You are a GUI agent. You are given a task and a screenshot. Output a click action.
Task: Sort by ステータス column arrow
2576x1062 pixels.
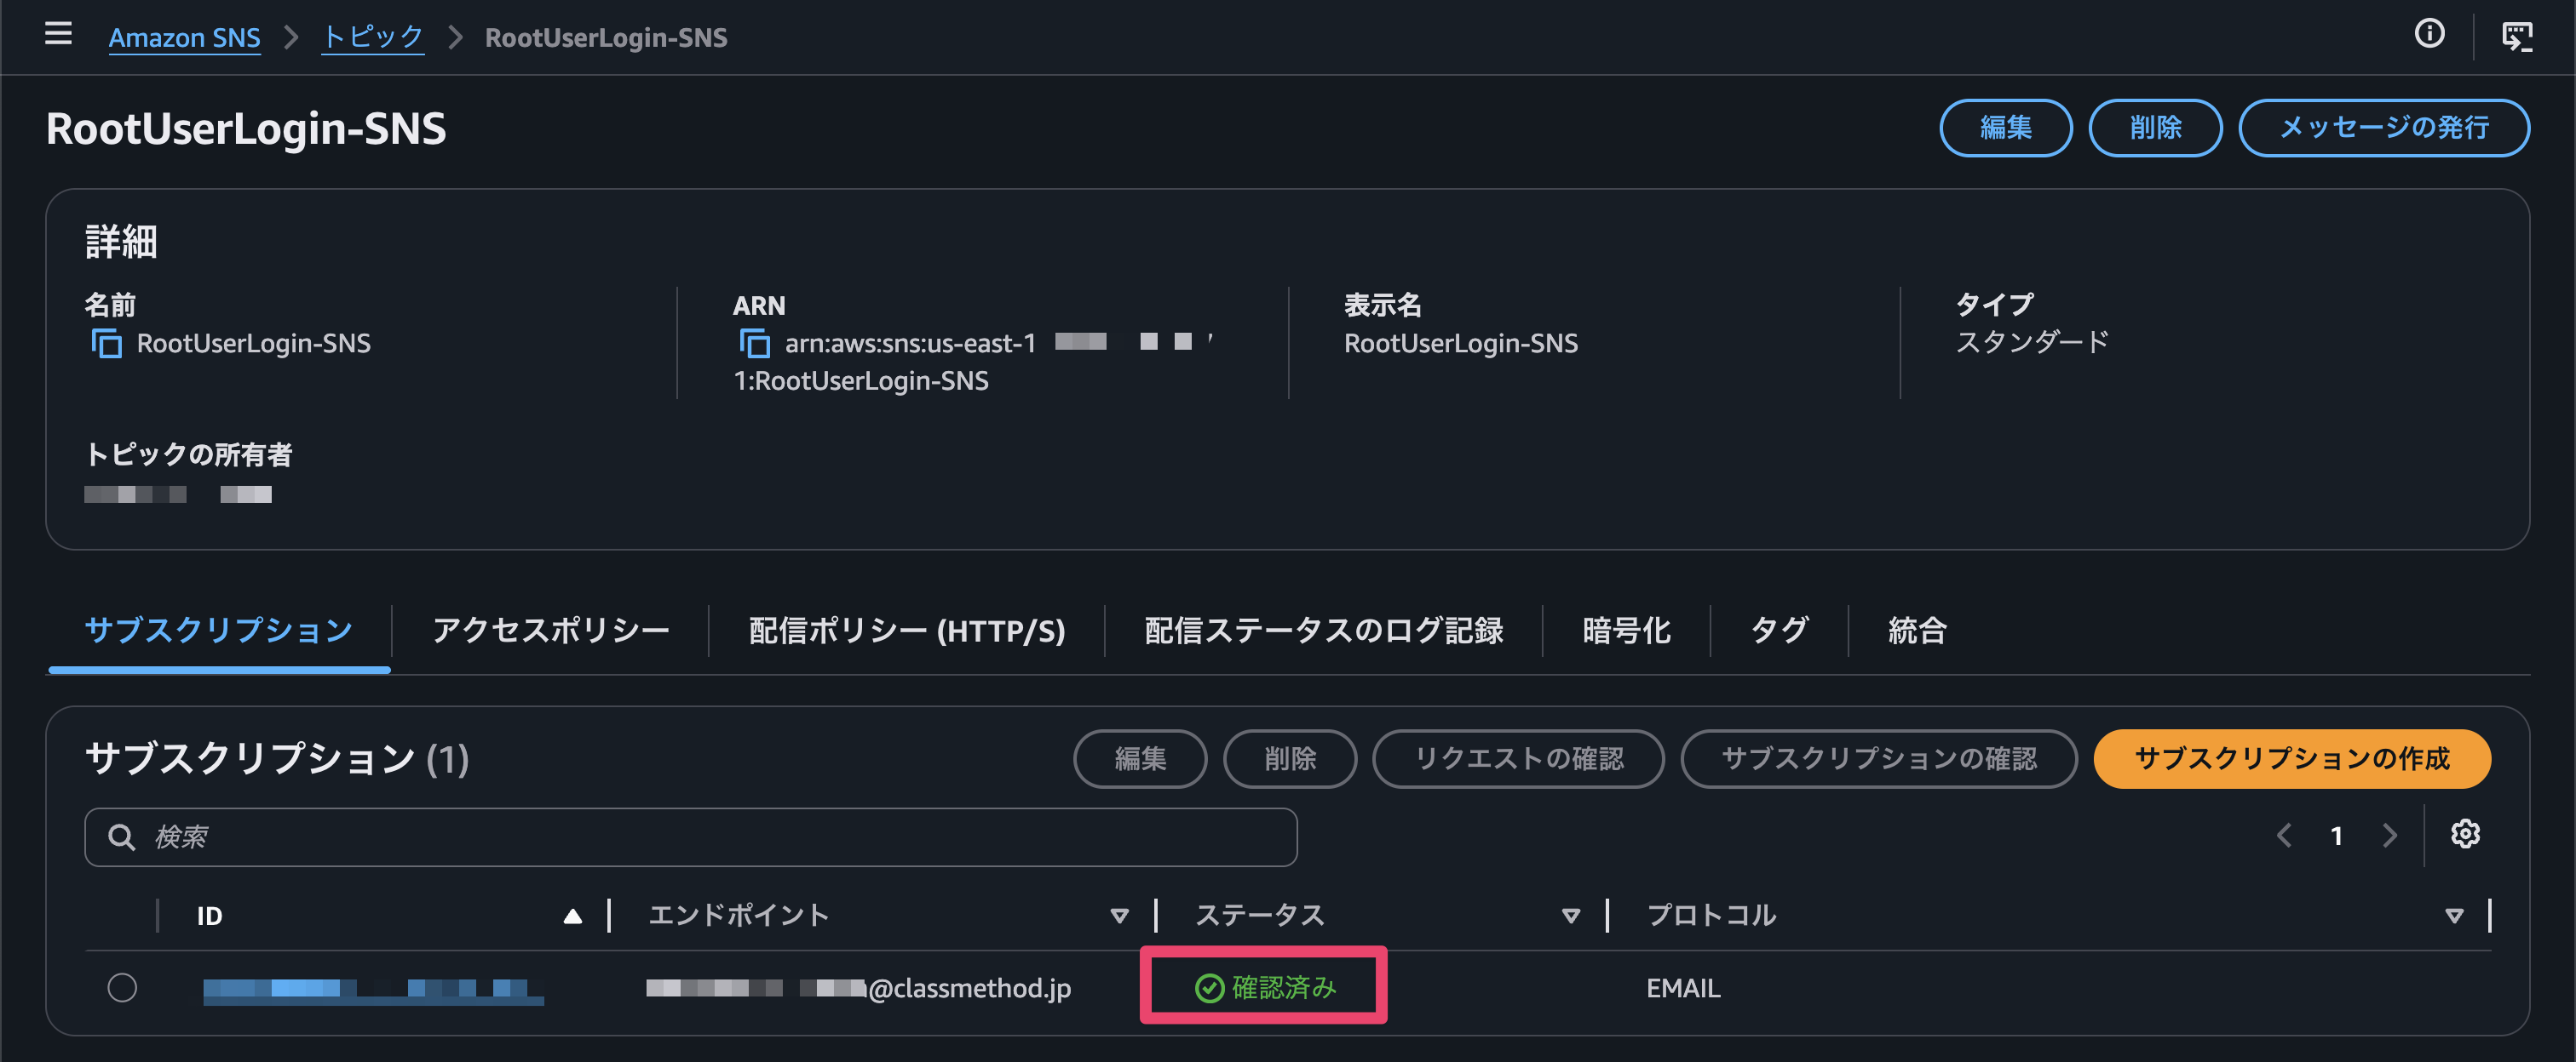coord(1571,916)
